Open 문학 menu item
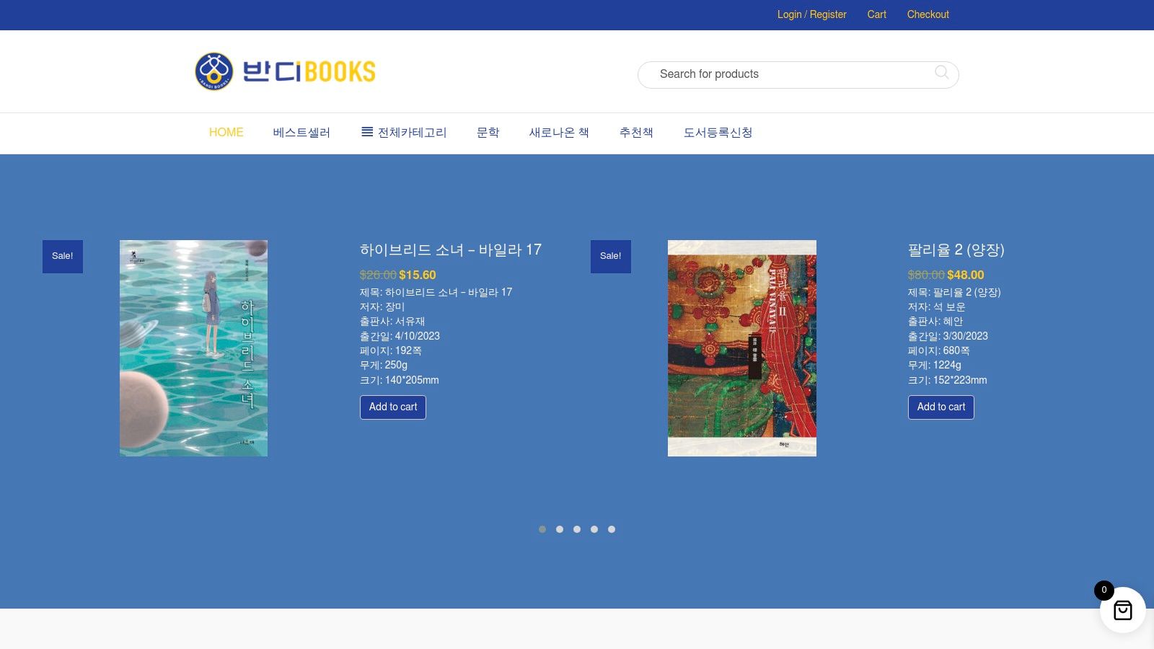1154x649 pixels. click(x=488, y=133)
